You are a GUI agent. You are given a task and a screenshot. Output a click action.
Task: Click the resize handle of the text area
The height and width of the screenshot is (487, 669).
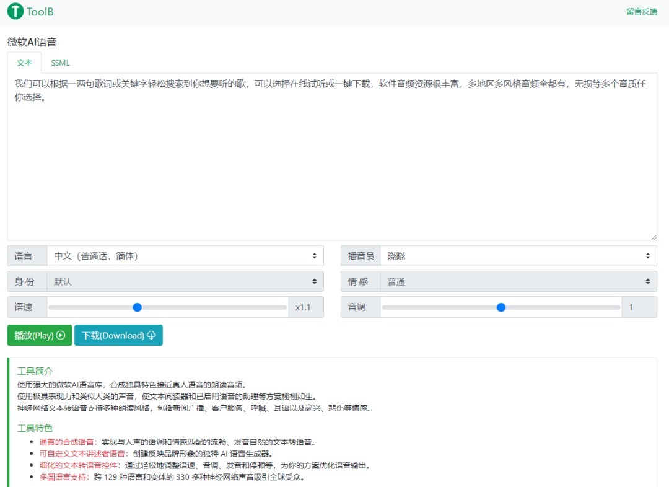coord(654,237)
